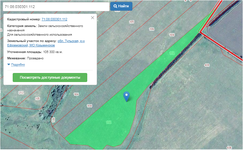
Task: Select label 104 left of the map pin
Action: coord(89,106)
